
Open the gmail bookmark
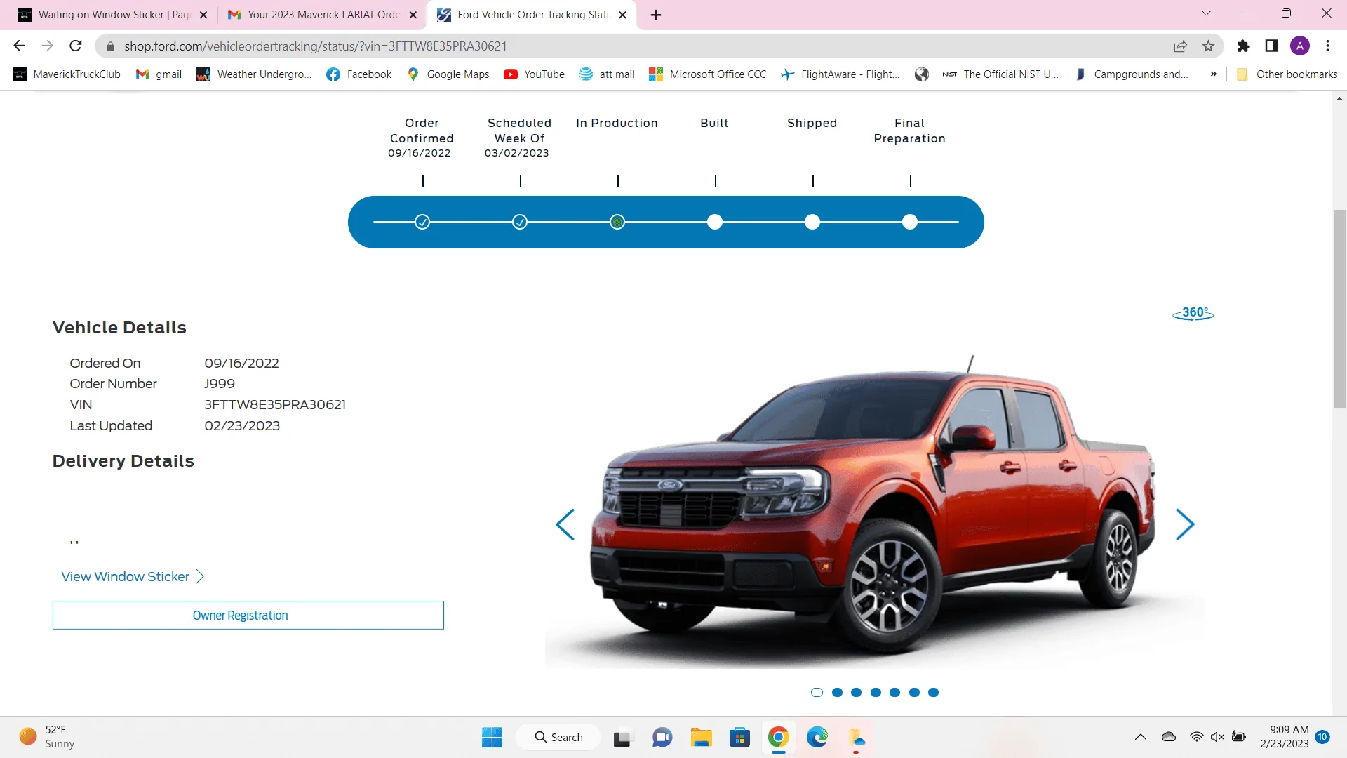coord(159,74)
